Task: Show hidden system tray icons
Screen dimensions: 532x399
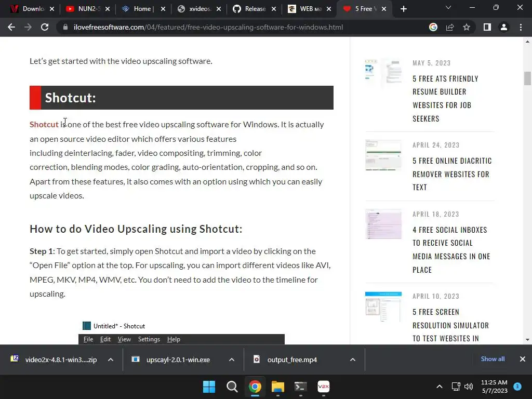Action: tap(440, 387)
